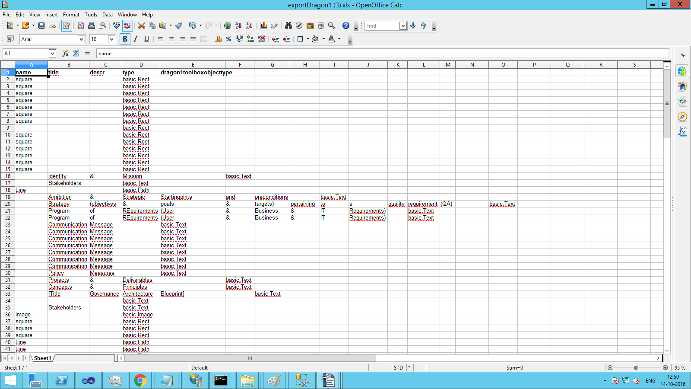Open the New document dropdown arrow
Image resolution: width=691 pixels, height=389 pixels.
coord(18,26)
